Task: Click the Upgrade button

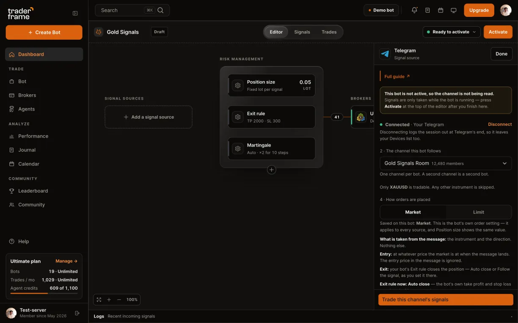Action: (479, 10)
